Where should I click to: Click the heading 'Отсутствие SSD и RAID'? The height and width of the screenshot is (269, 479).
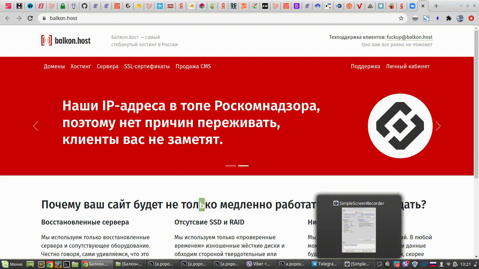209,222
